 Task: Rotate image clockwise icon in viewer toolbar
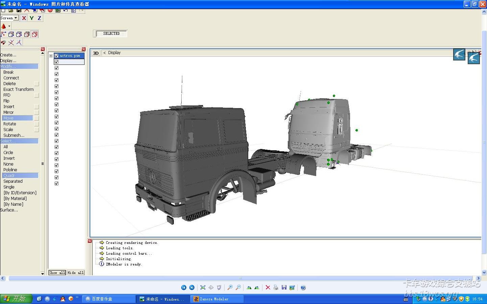[x=249, y=287]
